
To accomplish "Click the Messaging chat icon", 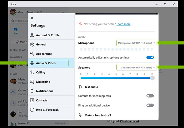I will click(x=32, y=82).
